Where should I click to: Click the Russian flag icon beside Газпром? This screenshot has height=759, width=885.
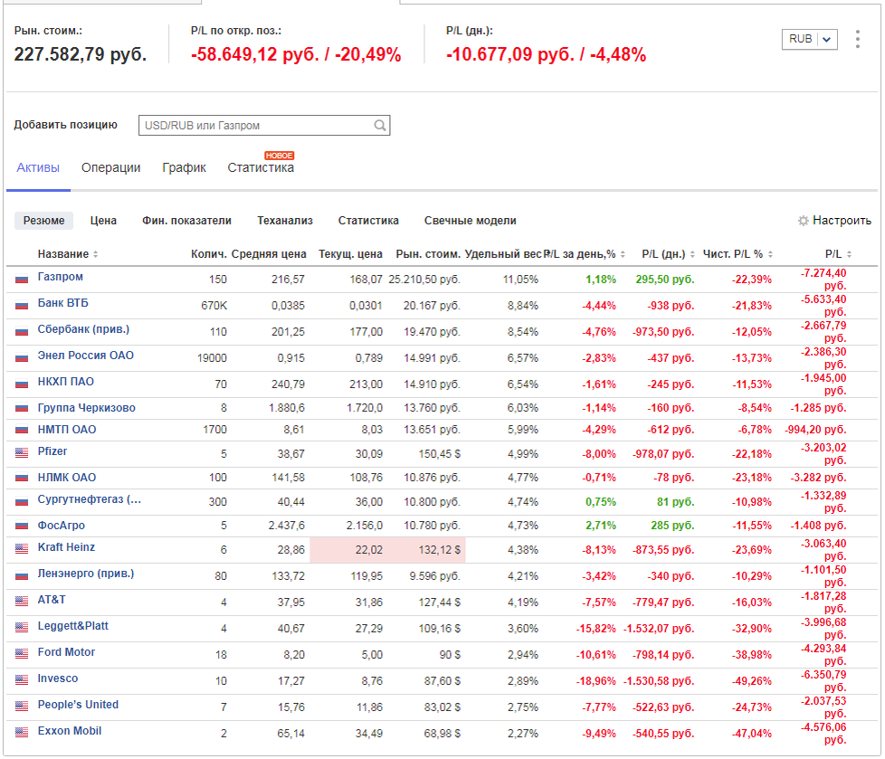click(x=22, y=279)
